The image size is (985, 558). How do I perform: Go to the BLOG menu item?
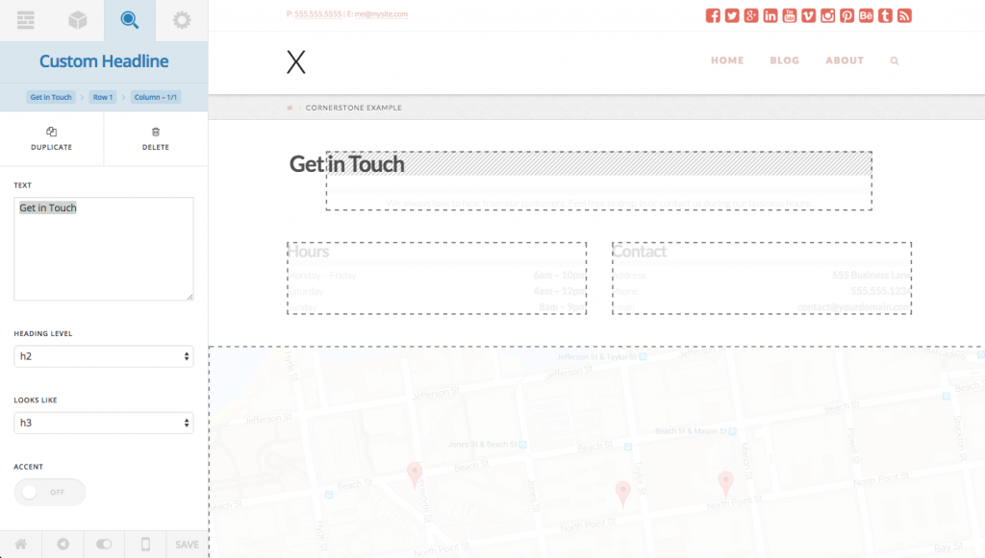[x=784, y=61]
